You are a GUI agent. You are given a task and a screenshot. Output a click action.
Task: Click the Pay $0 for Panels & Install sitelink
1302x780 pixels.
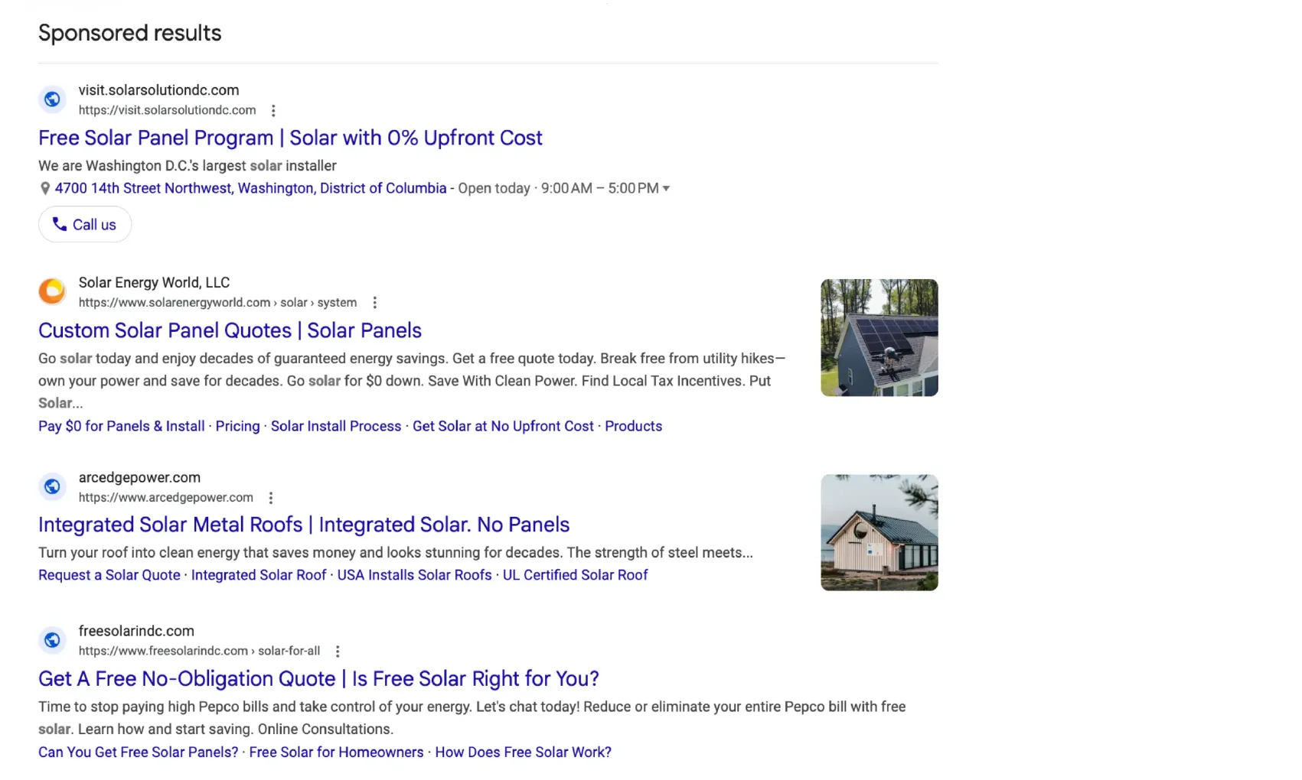121,426
